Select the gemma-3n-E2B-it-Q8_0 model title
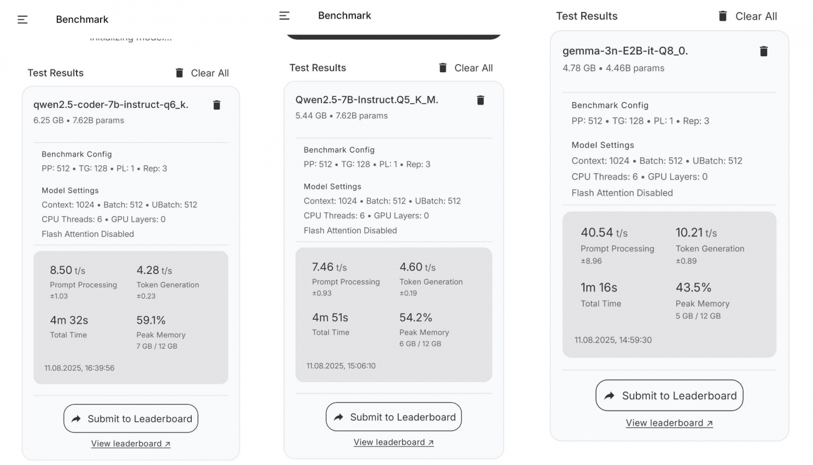The height and width of the screenshot is (465, 813). (x=625, y=51)
